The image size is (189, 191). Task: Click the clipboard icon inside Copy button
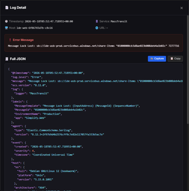[x=172, y=58]
